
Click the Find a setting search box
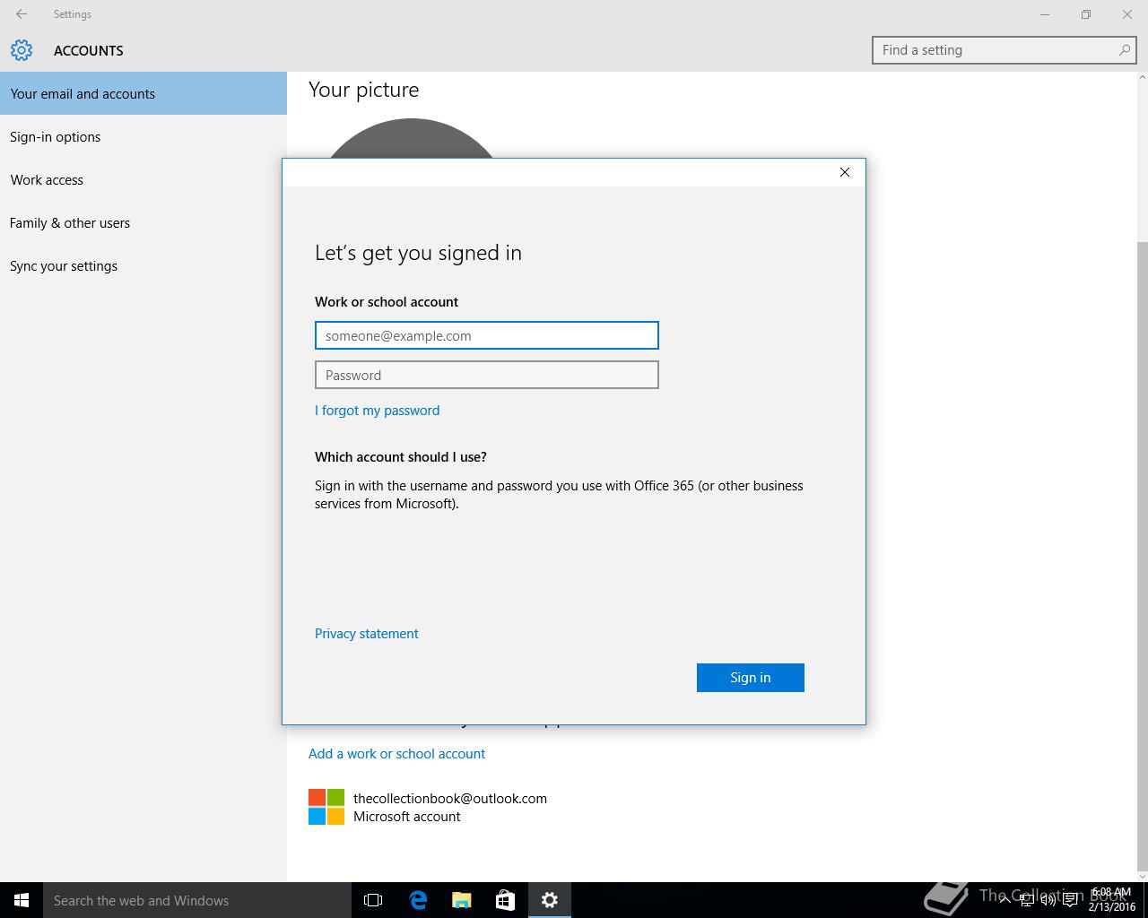click(x=1004, y=50)
